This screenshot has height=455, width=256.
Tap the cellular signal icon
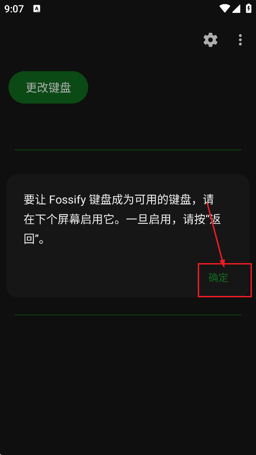coord(236,9)
